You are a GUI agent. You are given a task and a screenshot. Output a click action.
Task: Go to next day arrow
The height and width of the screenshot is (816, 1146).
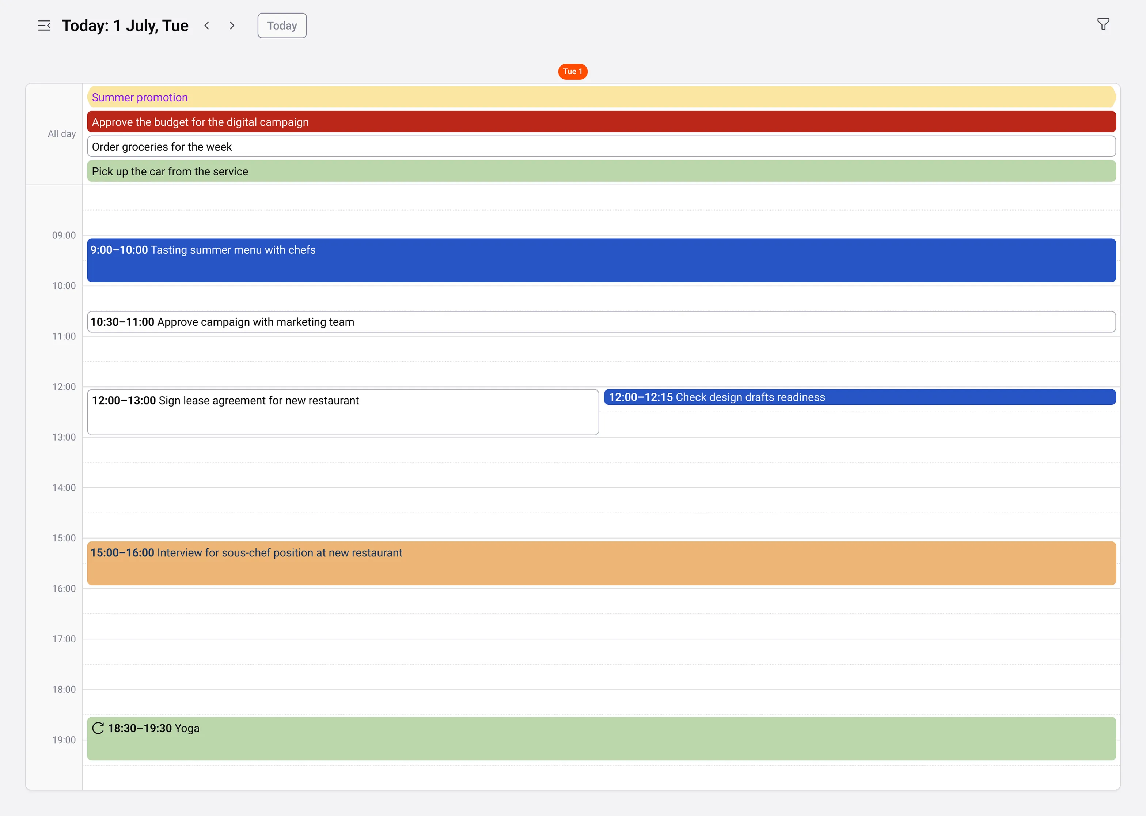click(232, 26)
